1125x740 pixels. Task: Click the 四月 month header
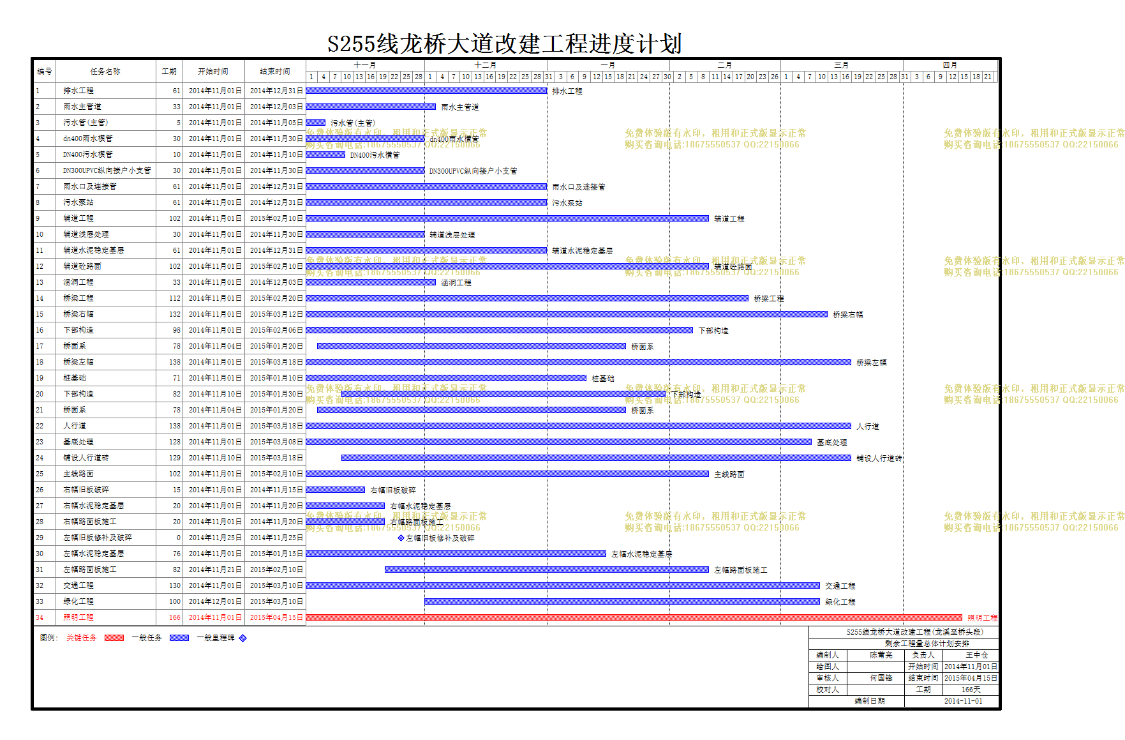[950, 65]
